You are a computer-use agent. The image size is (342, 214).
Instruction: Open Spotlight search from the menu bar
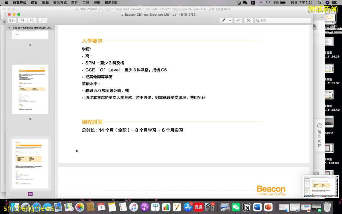point(238,3)
